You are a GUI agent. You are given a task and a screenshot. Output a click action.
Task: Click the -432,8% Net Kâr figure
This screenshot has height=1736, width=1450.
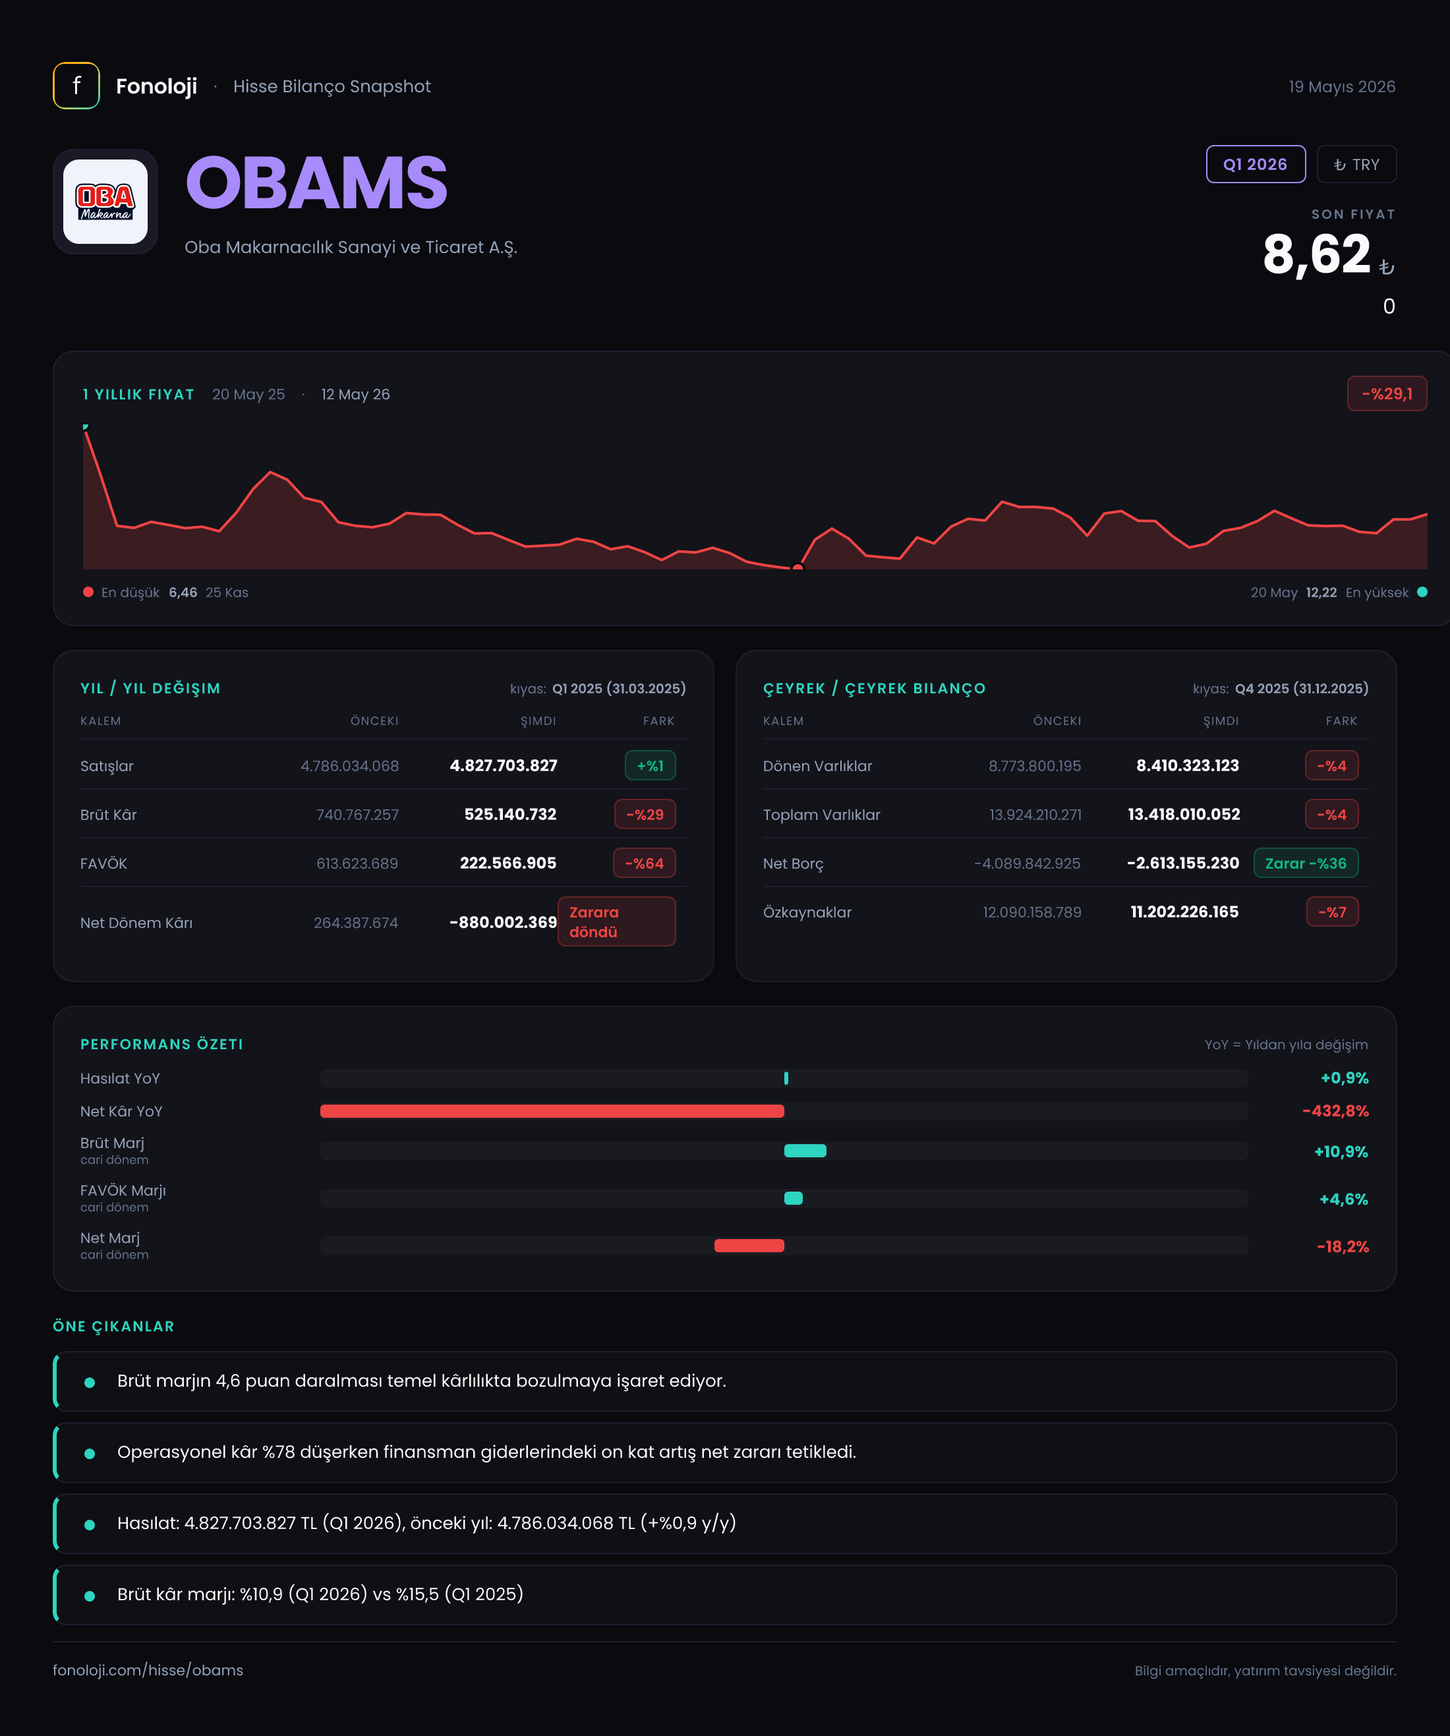(x=1335, y=1111)
